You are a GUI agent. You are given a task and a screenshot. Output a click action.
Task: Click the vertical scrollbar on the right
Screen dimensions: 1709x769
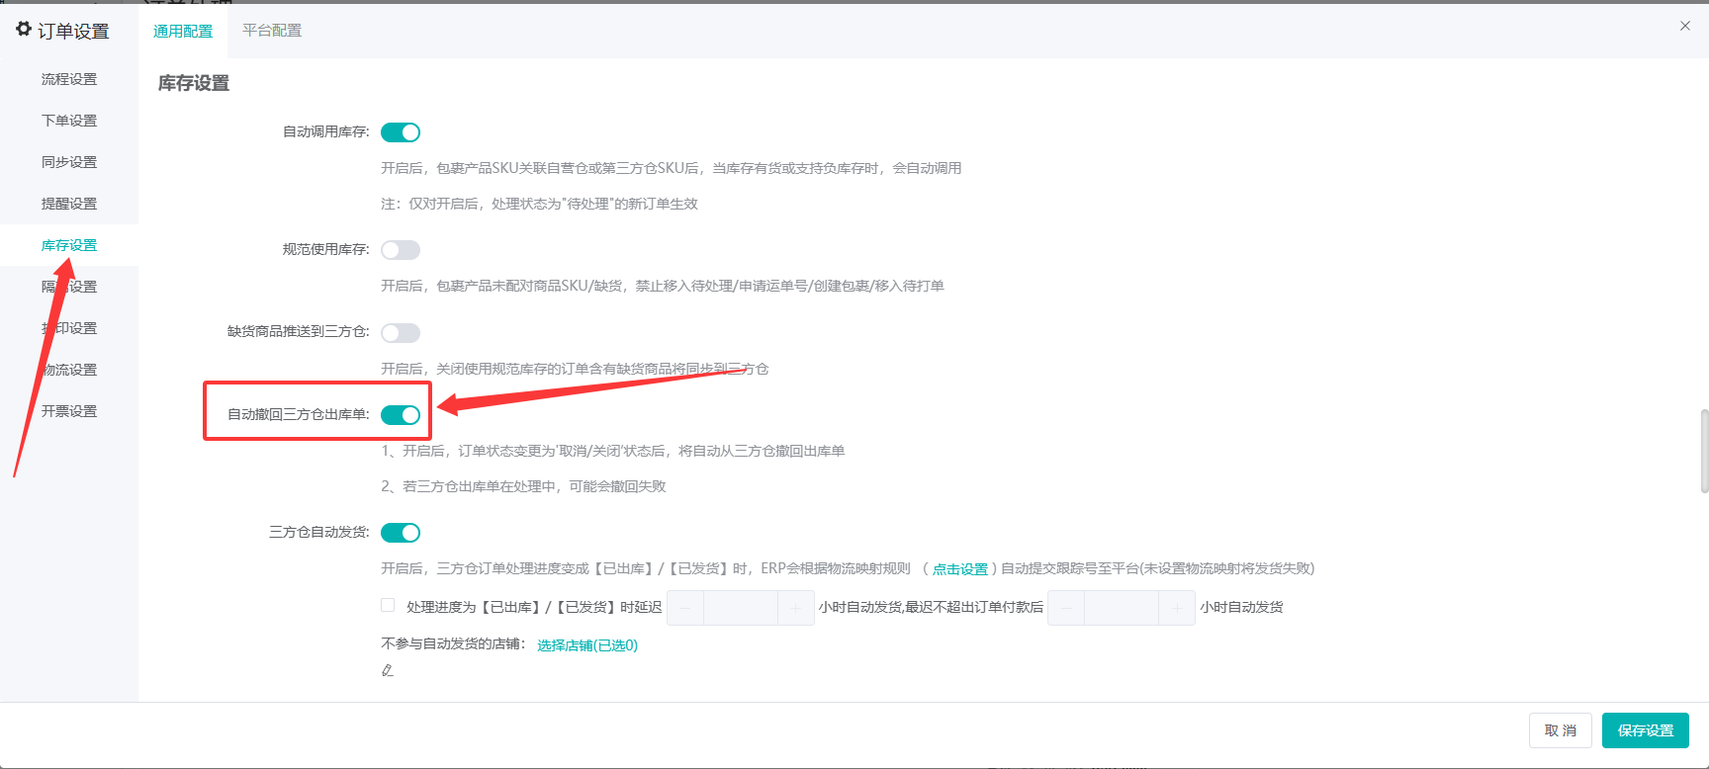[1704, 451]
